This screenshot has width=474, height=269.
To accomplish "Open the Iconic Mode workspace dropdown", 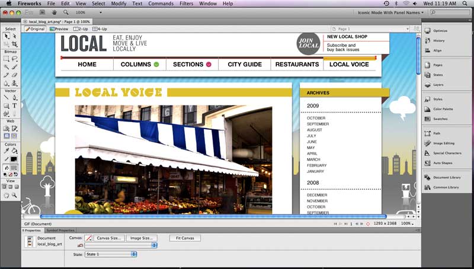I will 392,12.
